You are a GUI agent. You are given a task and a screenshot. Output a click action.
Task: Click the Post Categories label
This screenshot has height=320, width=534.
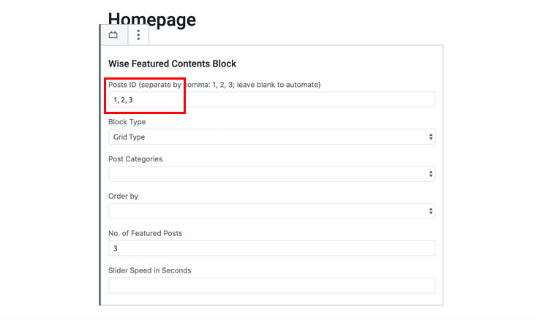(x=135, y=159)
